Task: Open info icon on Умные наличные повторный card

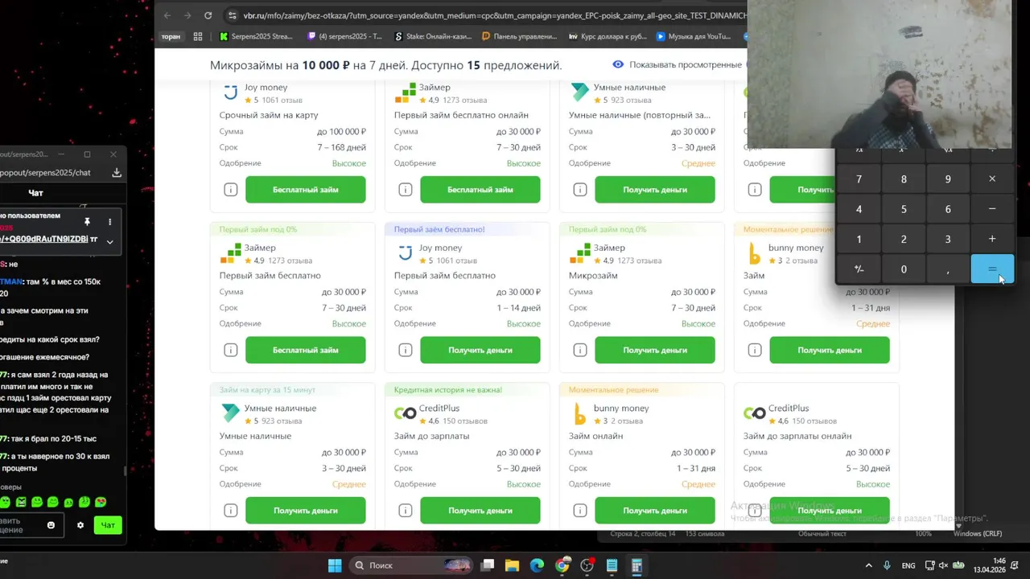Action: [579, 190]
